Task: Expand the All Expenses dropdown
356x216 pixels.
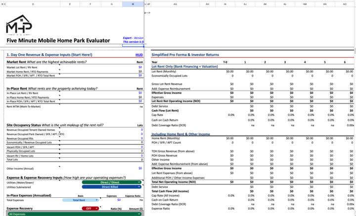Action: (x=75, y=214)
